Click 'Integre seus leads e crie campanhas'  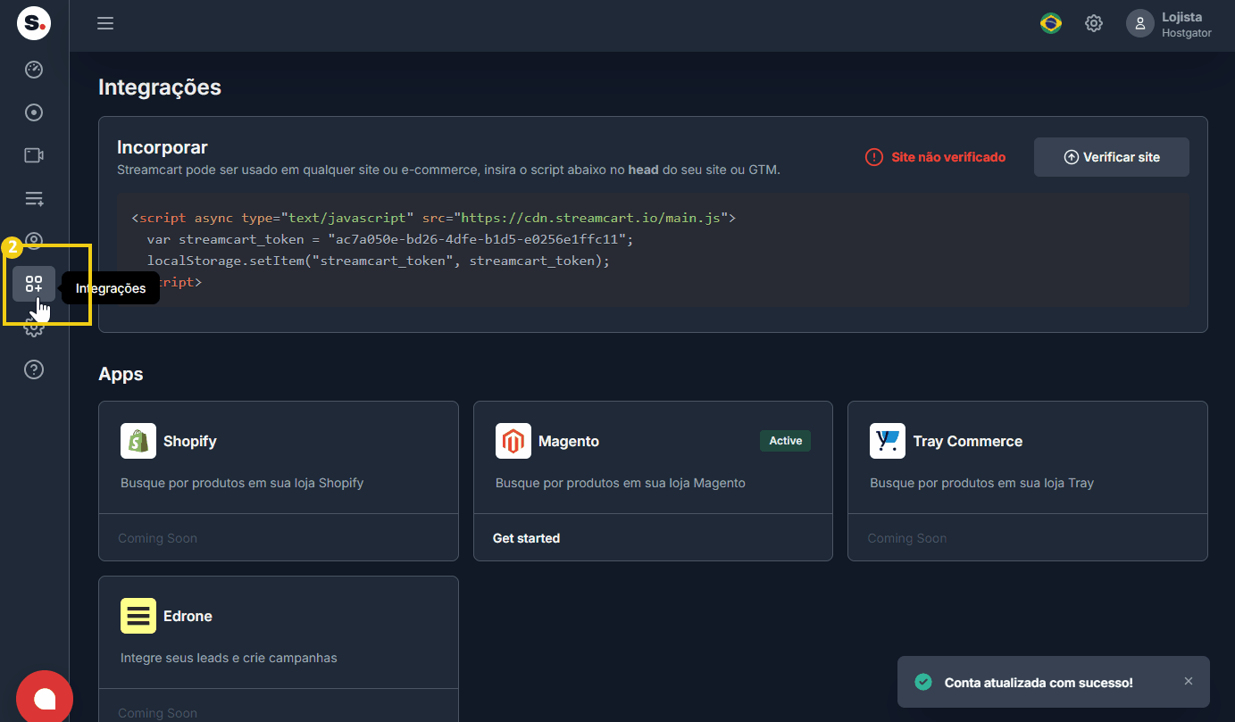coord(229,658)
